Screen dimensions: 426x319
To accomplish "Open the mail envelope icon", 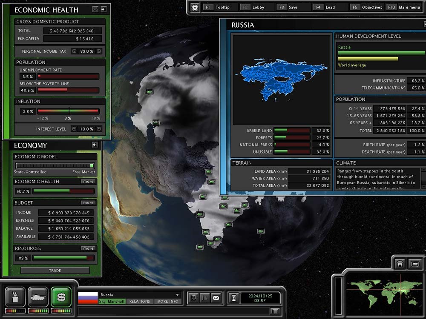I will click(x=216, y=298).
